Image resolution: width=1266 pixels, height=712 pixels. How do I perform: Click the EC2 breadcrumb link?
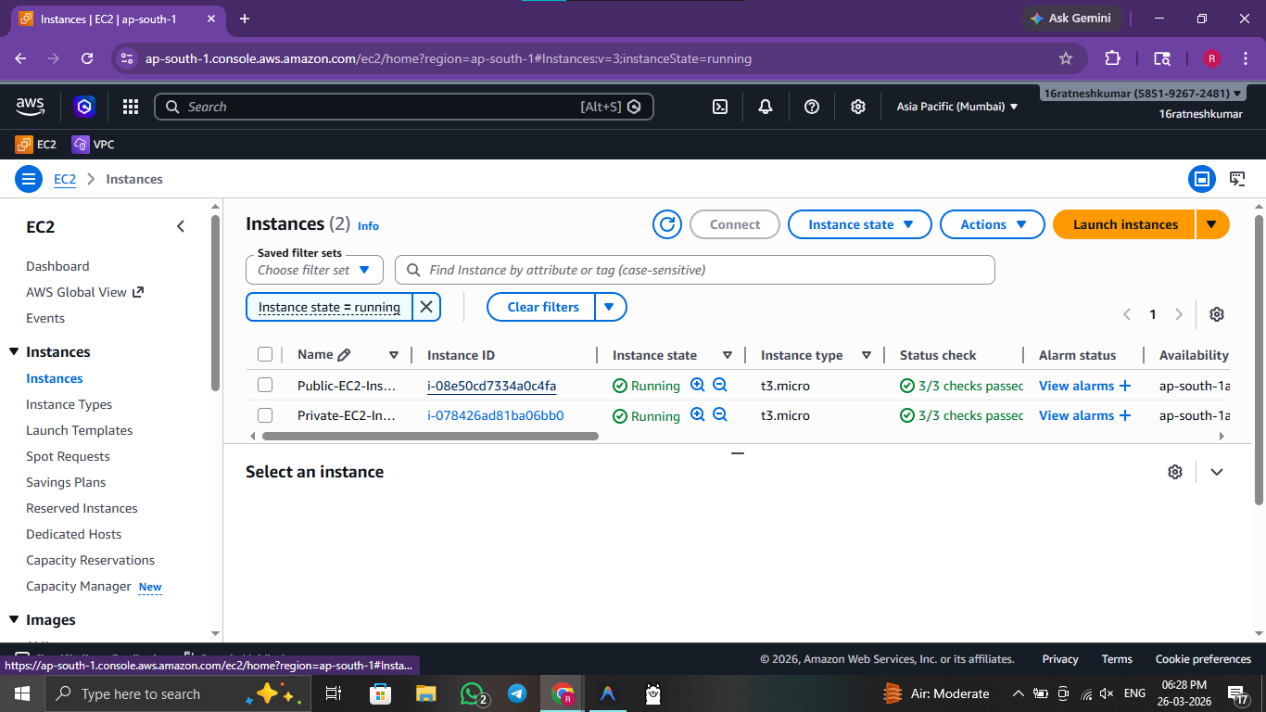tap(65, 179)
